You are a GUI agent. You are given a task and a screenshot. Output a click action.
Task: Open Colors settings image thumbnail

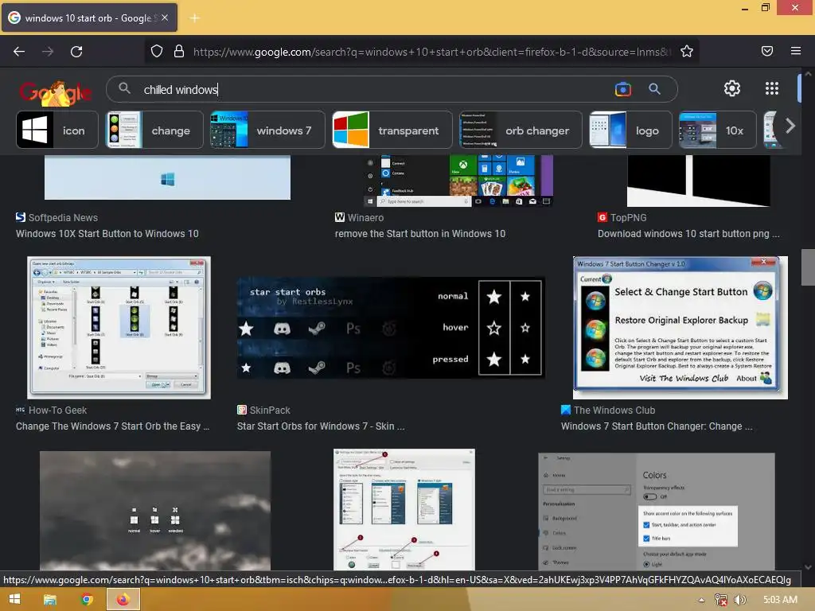pyautogui.click(x=657, y=512)
